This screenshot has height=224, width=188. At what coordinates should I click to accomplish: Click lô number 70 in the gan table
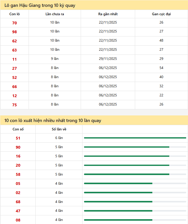click(x=14, y=23)
